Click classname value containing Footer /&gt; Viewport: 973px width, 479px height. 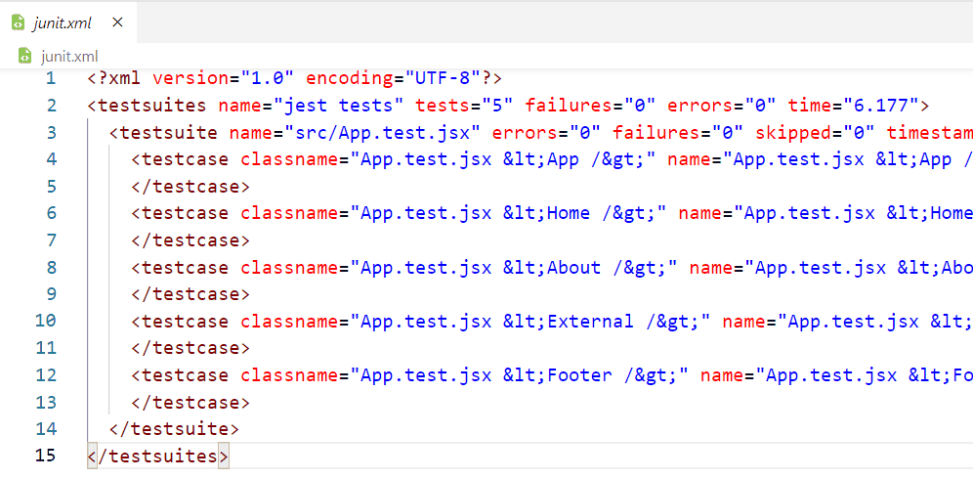pyautogui.click(x=520, y=375)
